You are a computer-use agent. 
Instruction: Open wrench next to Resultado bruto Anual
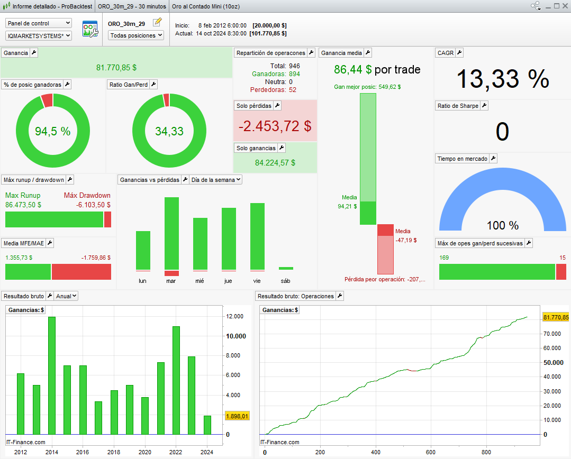[50, 296]
